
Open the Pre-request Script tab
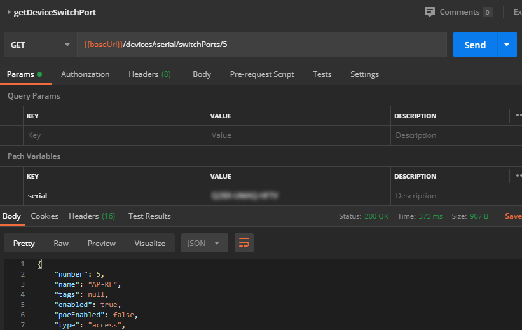262,74
